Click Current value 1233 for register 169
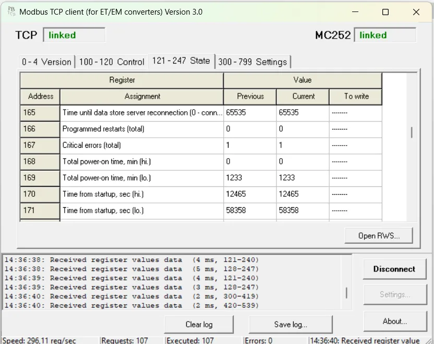The image size is (434, 344). point(303,178)
